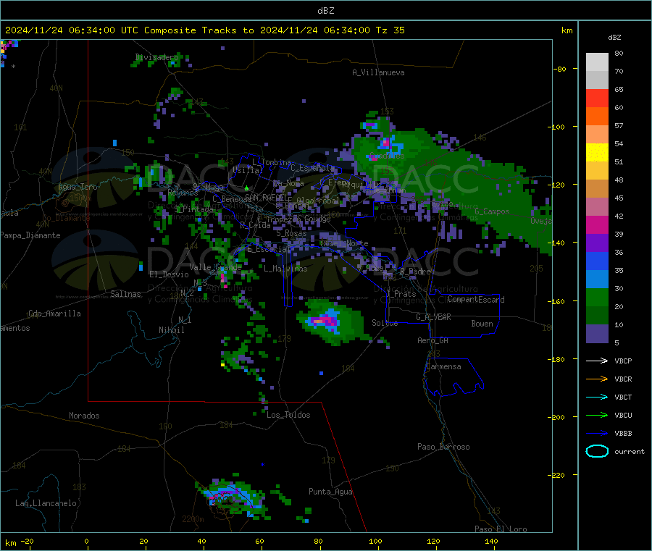The width and height of the screenshot is (652, 551).
Task: Click the 'Soitue' place label
Action: coord(385,323)
